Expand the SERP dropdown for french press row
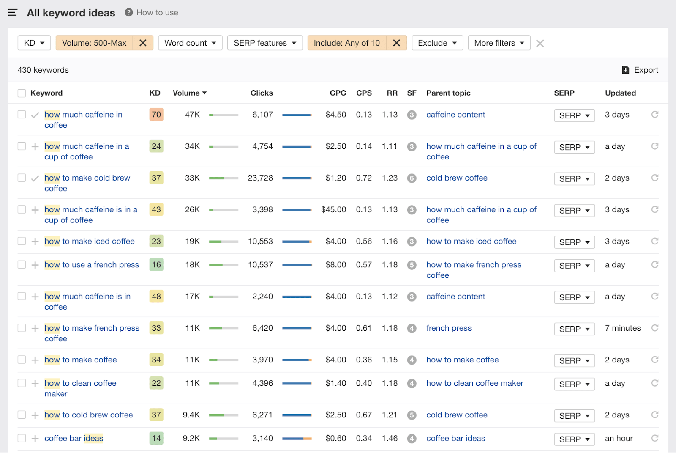Image resolution: width=676 pixels, height=453 pixels. pos(574,329)
